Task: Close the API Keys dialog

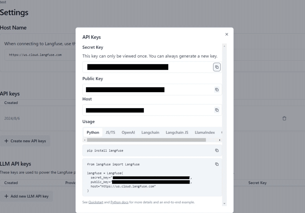Action: (x=227, y=34)
